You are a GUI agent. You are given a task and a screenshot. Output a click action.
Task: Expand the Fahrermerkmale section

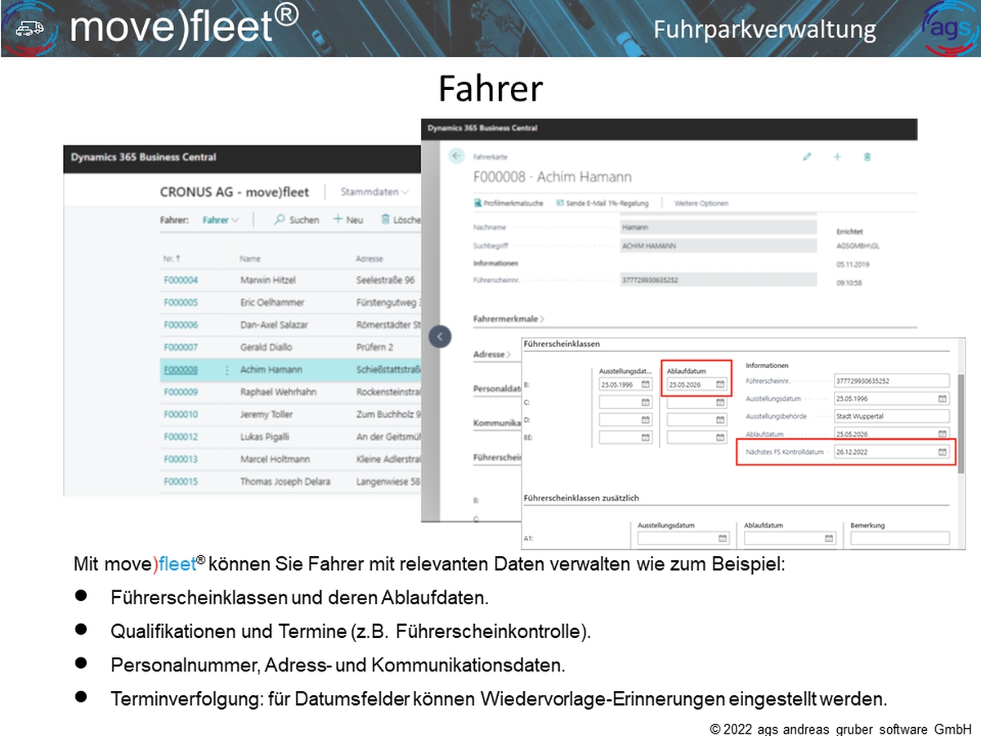(508, 318)
